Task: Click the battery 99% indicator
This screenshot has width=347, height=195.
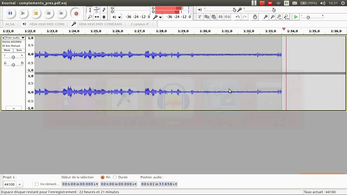Action: point(309,3)
